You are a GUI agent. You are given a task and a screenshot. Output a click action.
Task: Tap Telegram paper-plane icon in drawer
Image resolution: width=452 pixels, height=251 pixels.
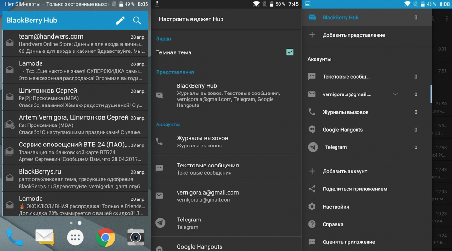pyautogui.click(x=313, y=147)
